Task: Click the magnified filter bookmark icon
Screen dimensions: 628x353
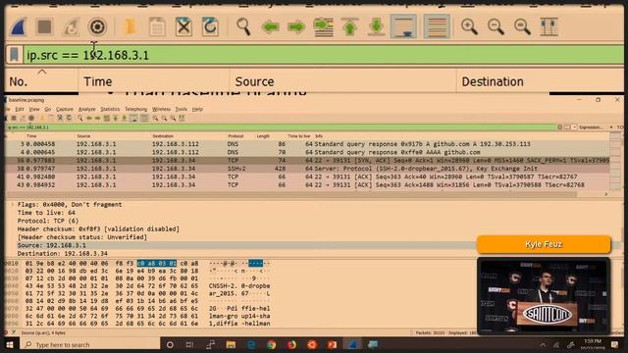Action: coord(14,55)
